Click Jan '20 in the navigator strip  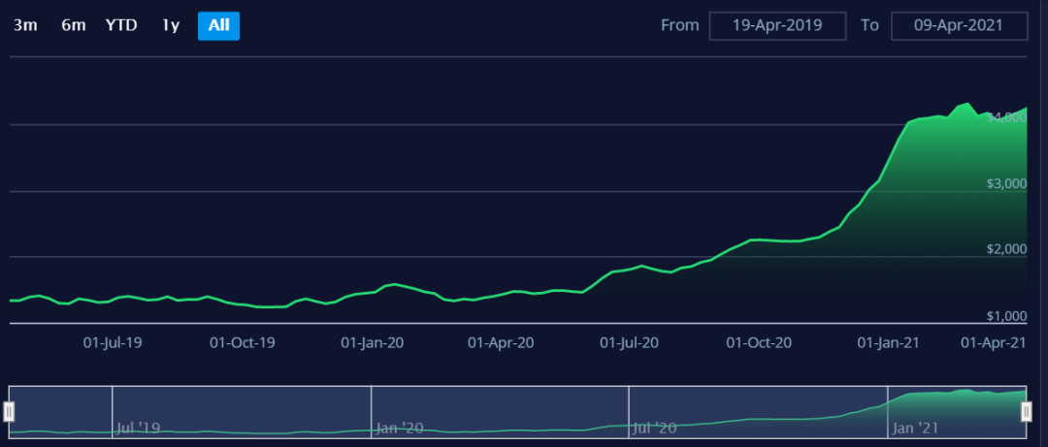[x=398, y=428]
